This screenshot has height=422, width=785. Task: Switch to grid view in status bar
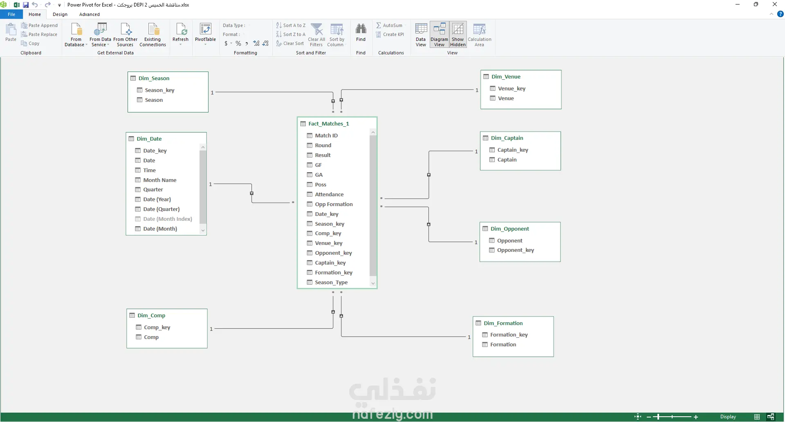tap(757, 417)
